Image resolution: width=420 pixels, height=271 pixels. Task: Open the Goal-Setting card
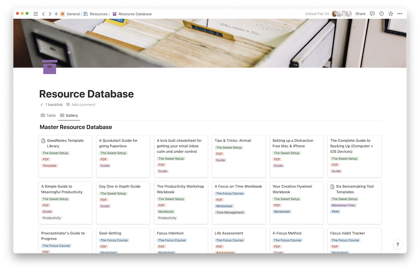point(123,240)
